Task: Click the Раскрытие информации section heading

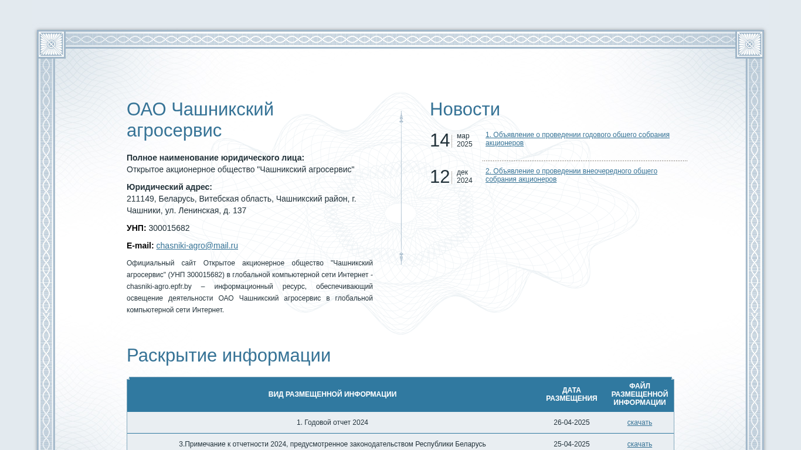Action: click(229, 356)
